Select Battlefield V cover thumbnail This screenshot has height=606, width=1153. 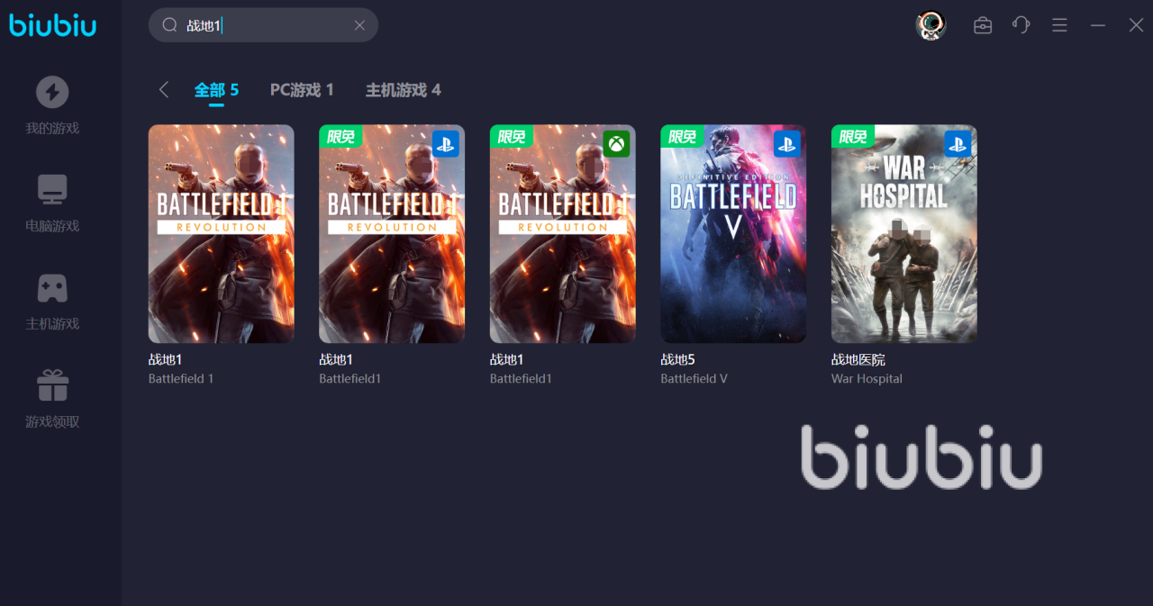click(733, 233)
